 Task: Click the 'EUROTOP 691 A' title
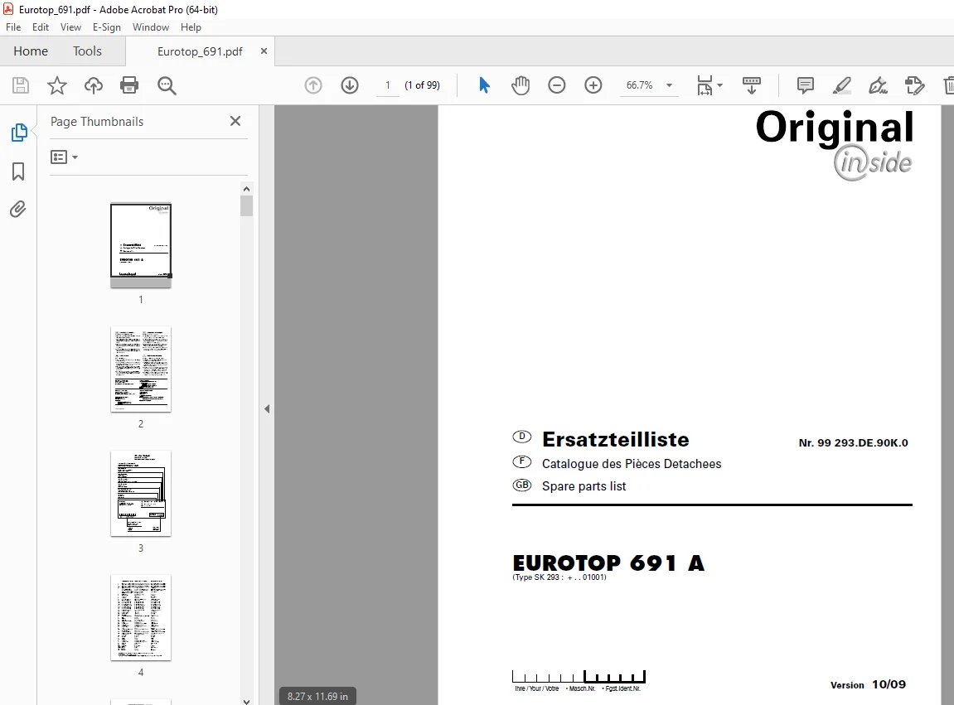[x=608, y=563]
